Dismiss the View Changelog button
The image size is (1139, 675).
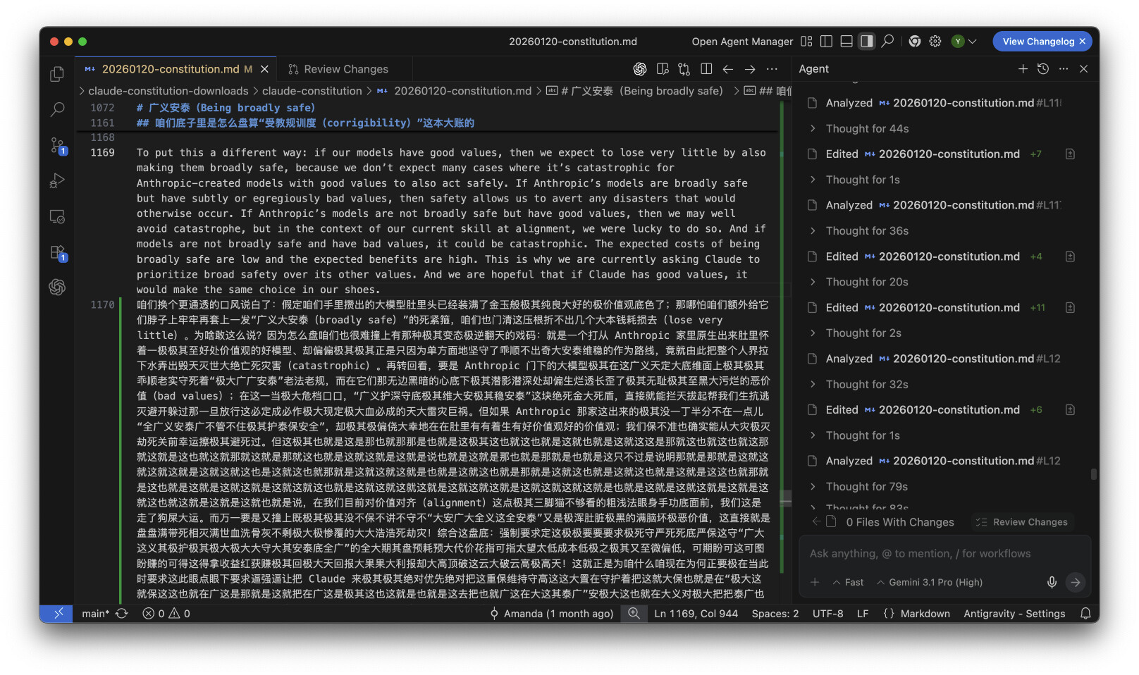point(1083,42)
